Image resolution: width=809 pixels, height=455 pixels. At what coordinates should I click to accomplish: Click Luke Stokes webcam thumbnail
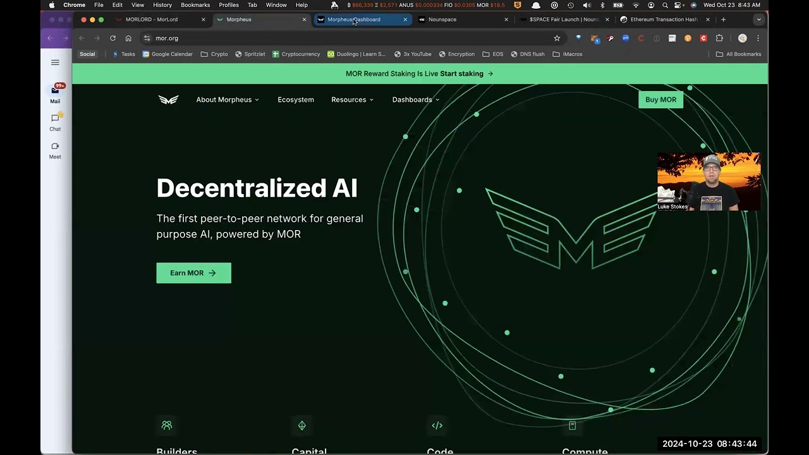pos(709,181)
